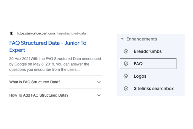The width and height of the screenshot is (193, 129).
Task: Click the 'How To Add FAQ Structured Data?' question text
Action: click(x=39, y=95)
